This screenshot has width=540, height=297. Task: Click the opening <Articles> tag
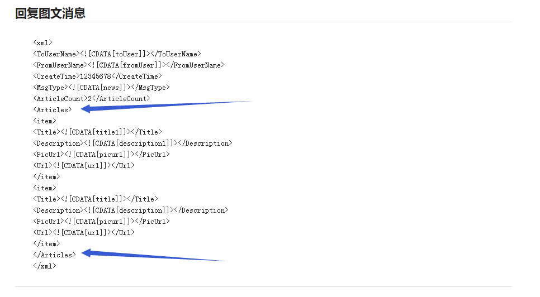point(53,109)
